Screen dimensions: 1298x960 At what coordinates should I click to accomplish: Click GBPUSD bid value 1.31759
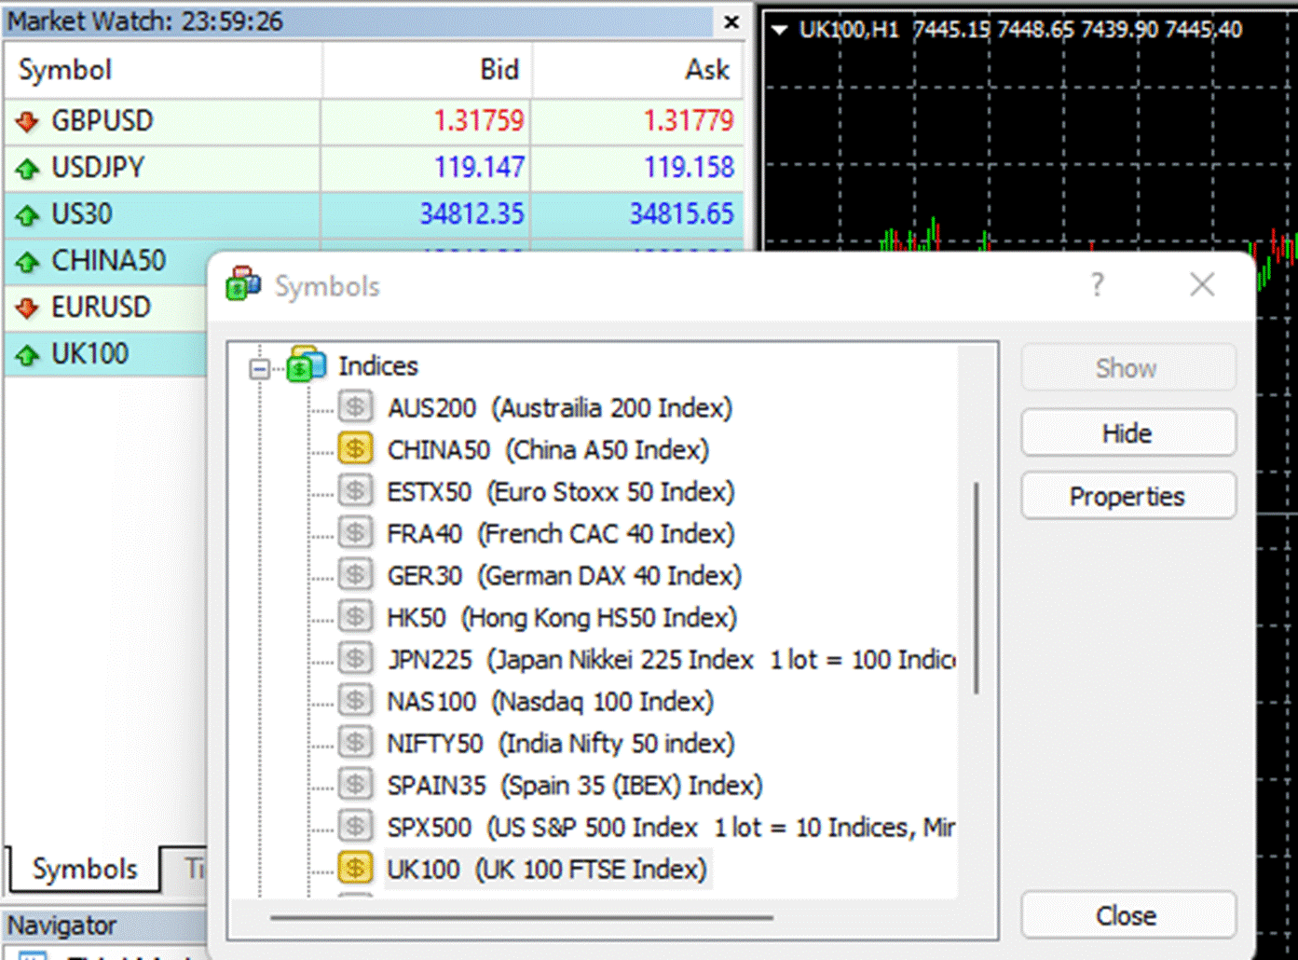click(479, 121)
